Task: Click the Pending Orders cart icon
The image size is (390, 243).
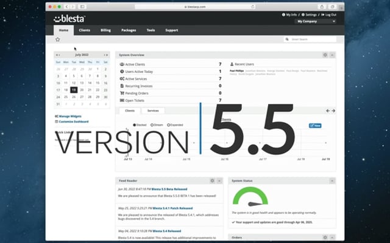Action: pos(122,93)
